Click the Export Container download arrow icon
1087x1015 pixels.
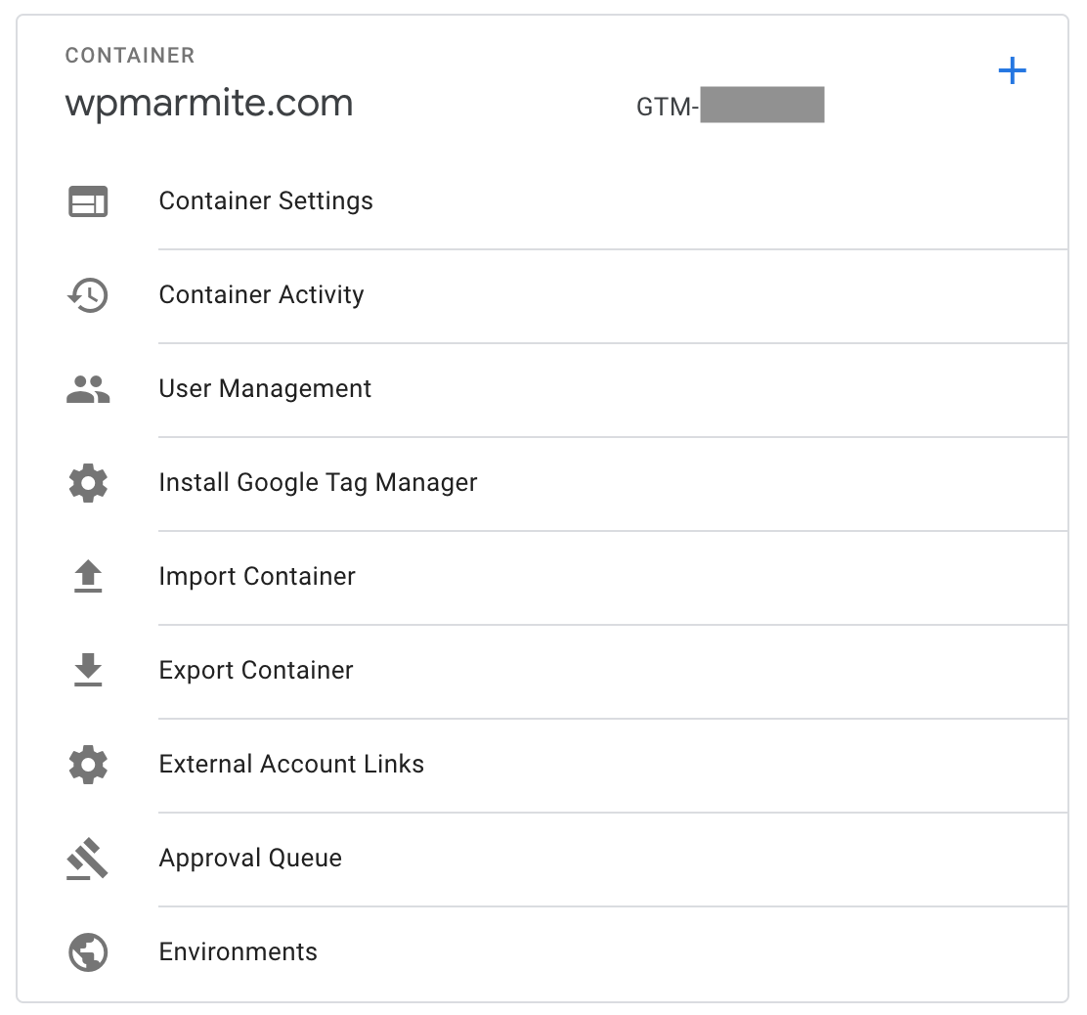[x=88, y=671]
